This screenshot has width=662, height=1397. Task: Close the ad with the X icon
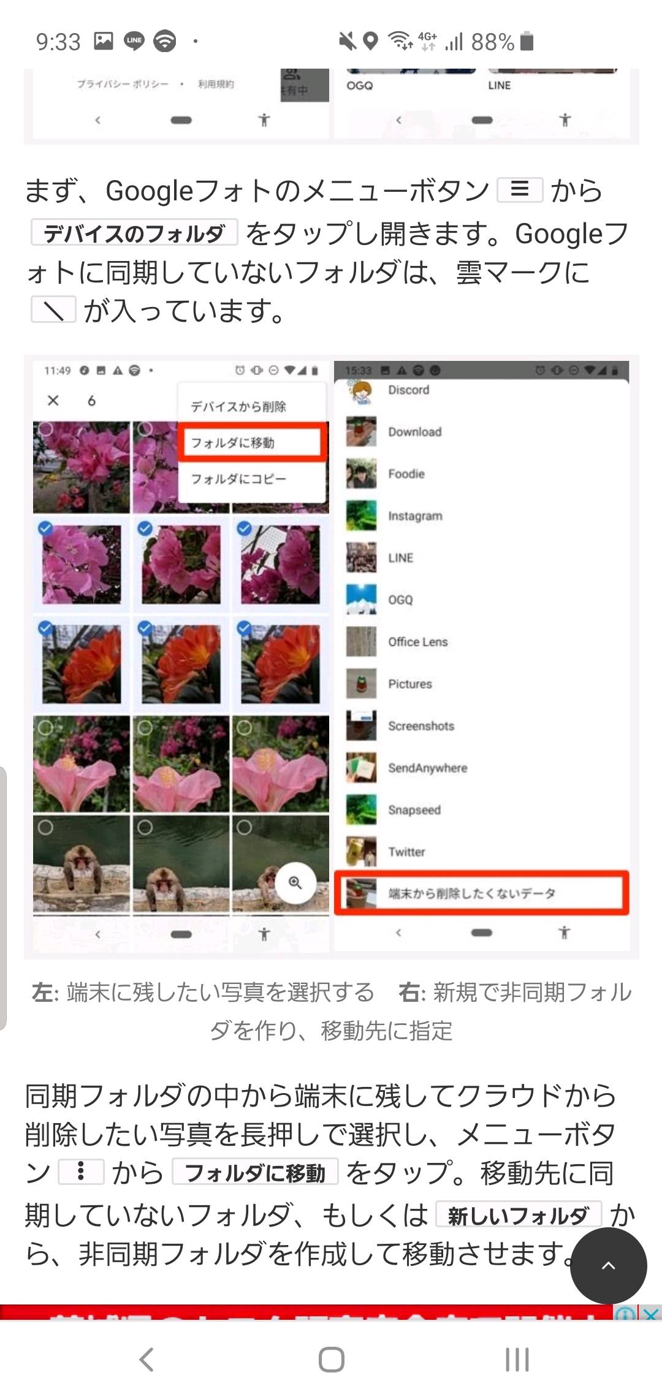coord(651,1314)
